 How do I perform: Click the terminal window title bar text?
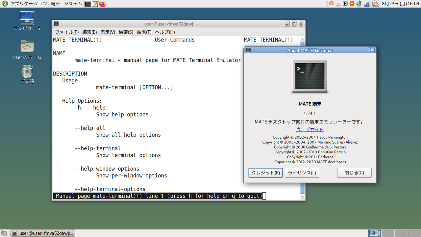pyautogui.click(x=171, y=24)
